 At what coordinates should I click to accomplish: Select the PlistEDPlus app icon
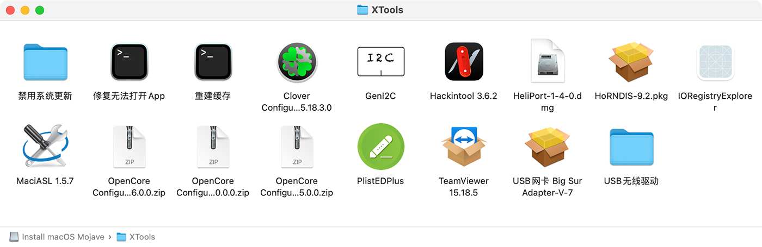tap(380, 145)
